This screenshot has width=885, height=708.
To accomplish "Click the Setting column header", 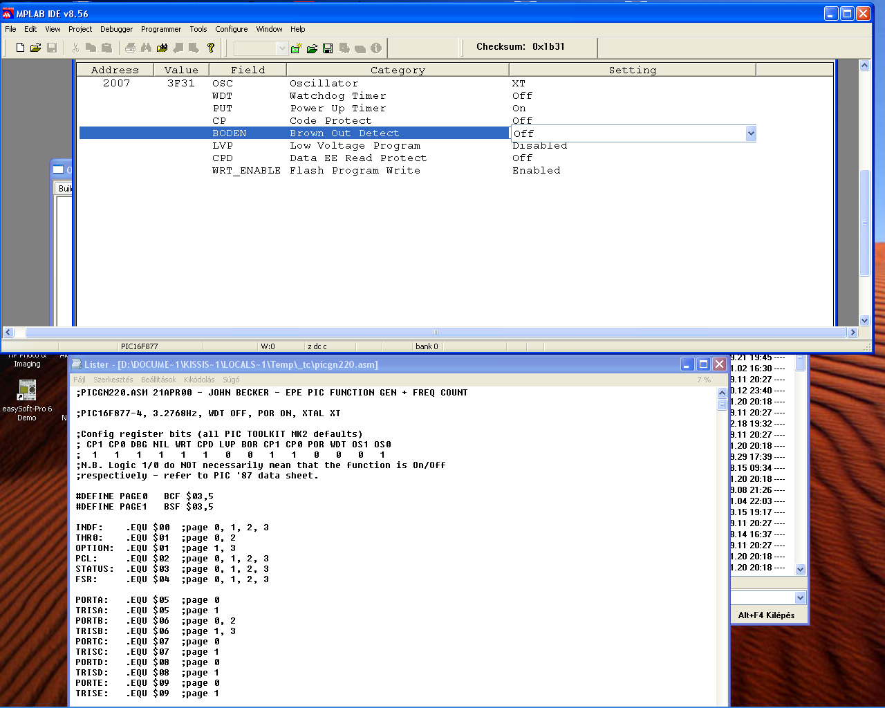I will click(633, 70).
